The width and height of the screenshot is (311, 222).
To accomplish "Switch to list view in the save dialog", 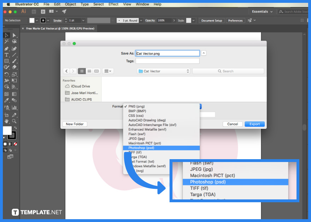I will click(x=89, y=71).
